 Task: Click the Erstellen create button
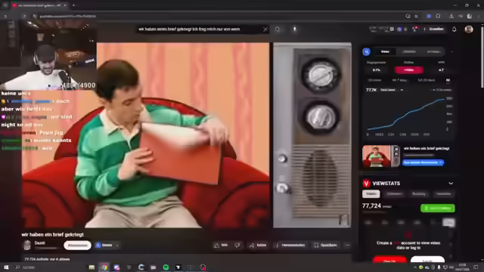tap(434, 29)
